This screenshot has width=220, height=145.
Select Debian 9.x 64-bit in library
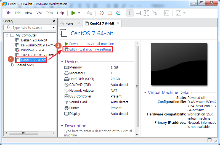[34, 40]
